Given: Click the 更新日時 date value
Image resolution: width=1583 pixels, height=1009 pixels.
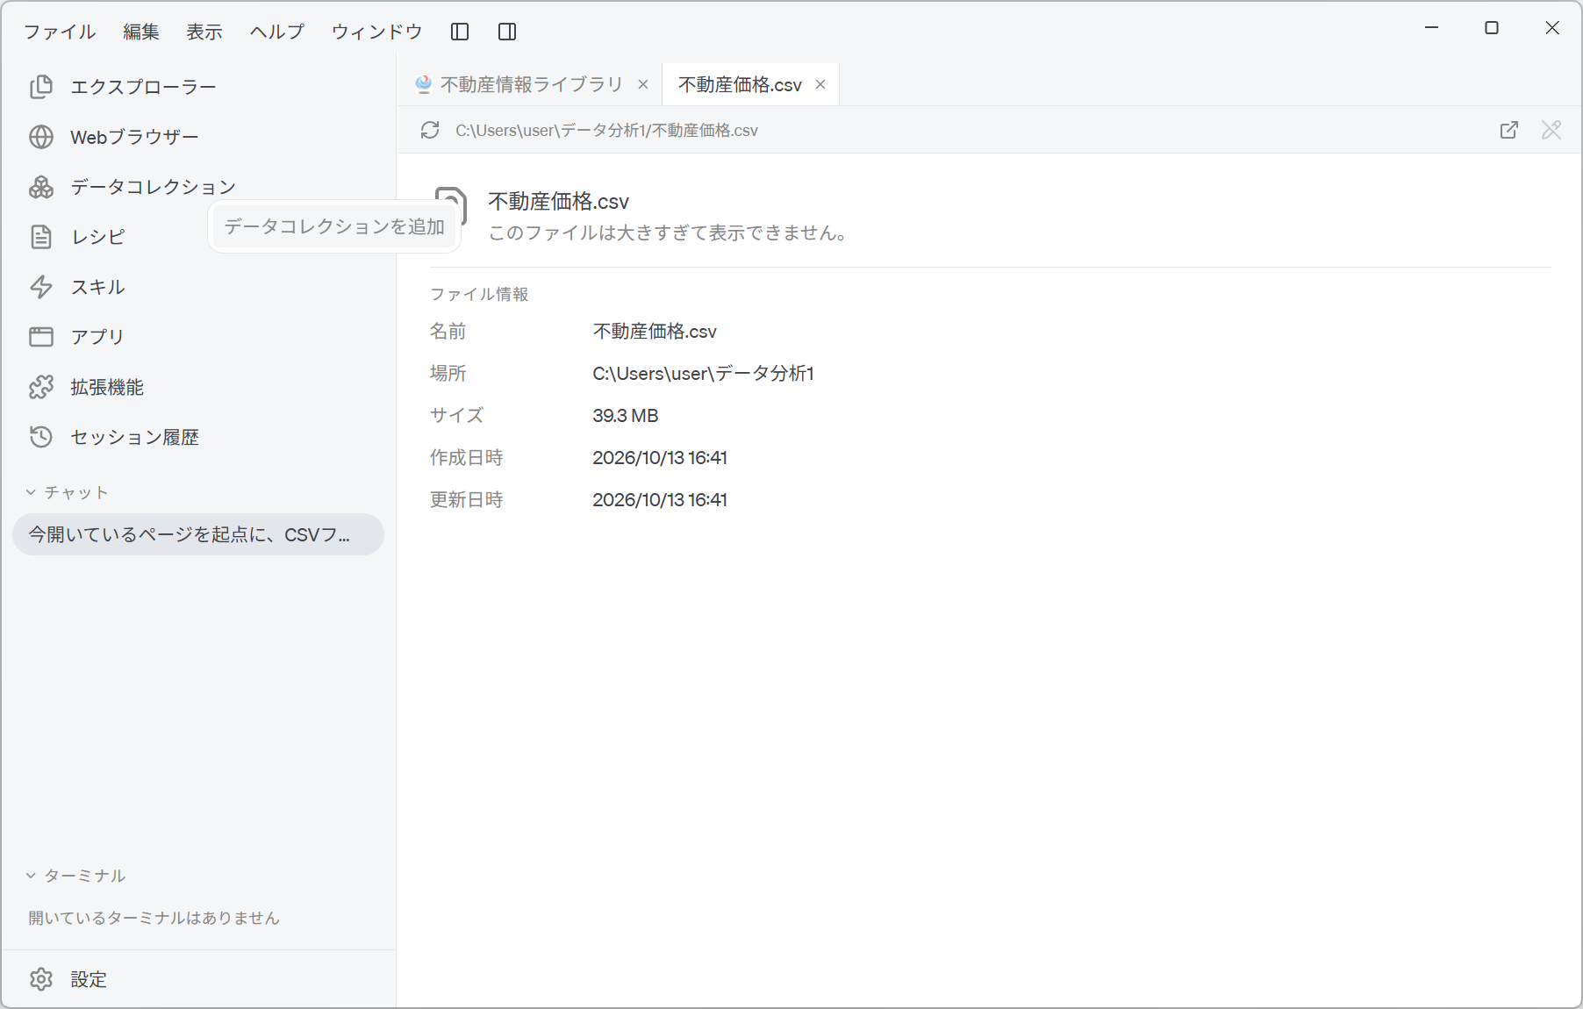Looking at the screenshot, I should (x=660, y=500).
